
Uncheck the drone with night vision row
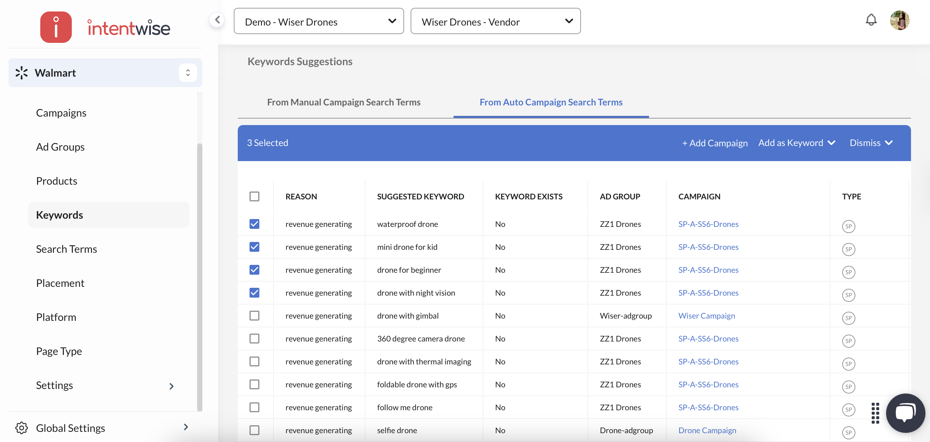(x=254, y=293)
